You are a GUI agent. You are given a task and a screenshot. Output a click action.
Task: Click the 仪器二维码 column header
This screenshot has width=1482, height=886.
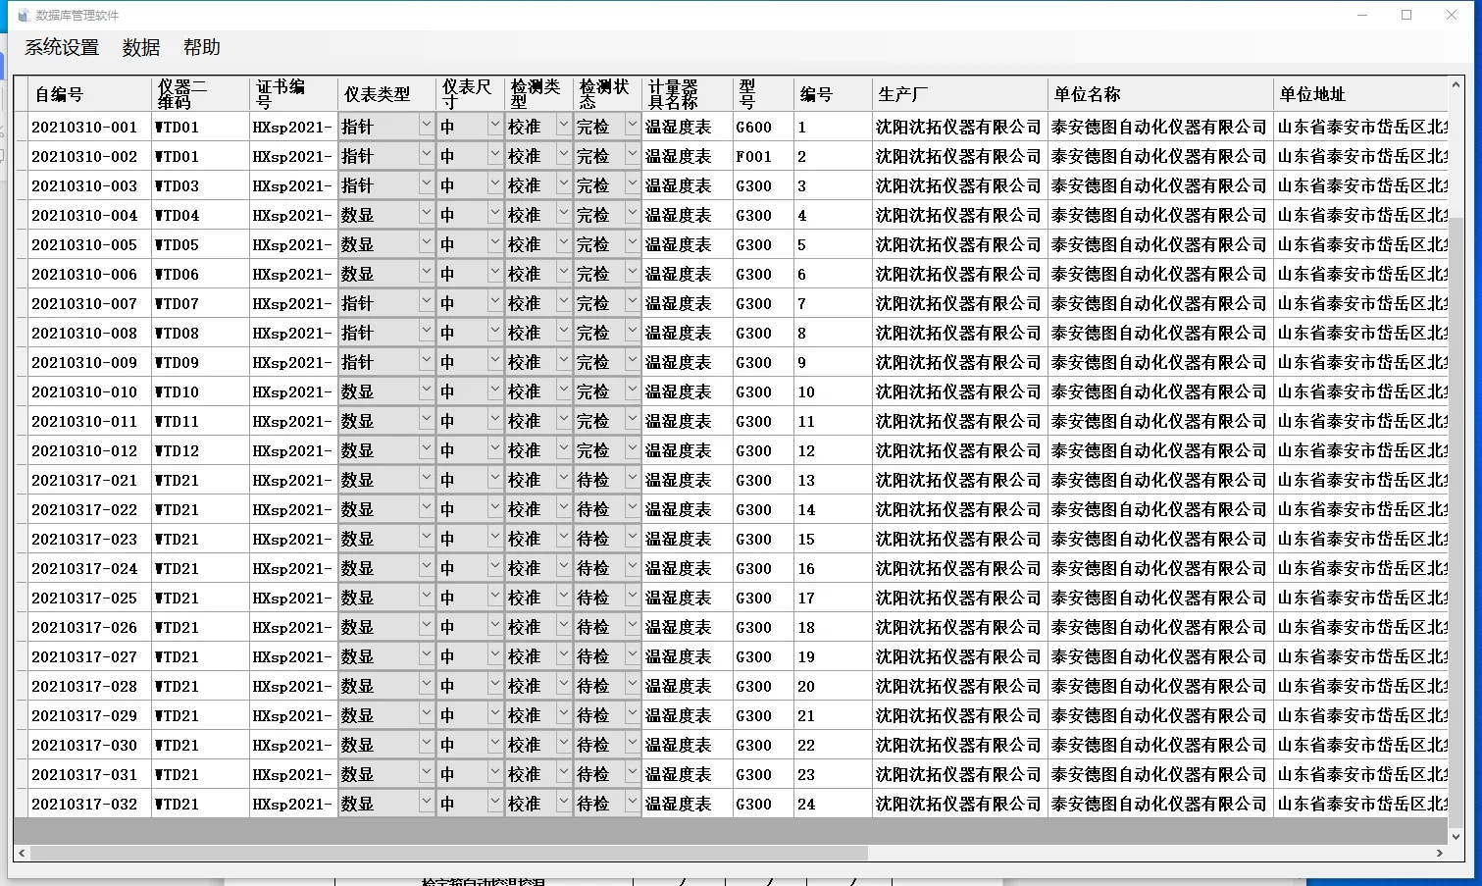coord(201,94)
